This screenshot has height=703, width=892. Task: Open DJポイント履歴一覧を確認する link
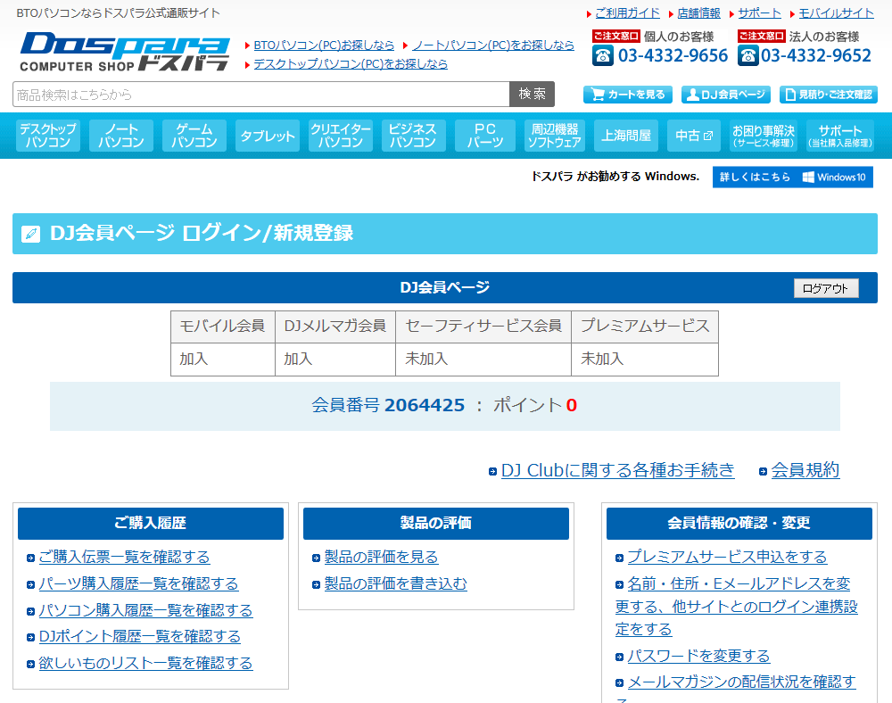click(x=139, y=636)
